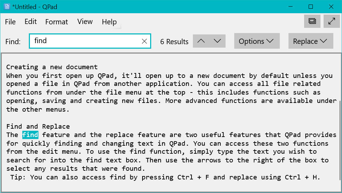Show the Help menu
342x193 pixels.
[x=109, y=22]
